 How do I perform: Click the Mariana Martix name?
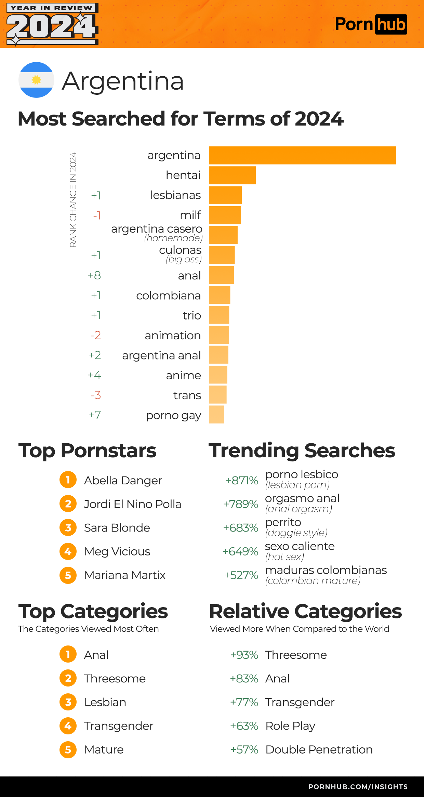125,575
